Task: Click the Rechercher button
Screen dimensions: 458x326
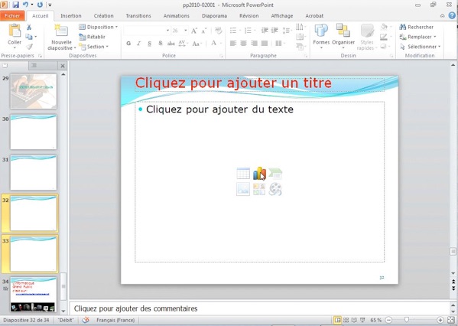Action: click(417, 27)
